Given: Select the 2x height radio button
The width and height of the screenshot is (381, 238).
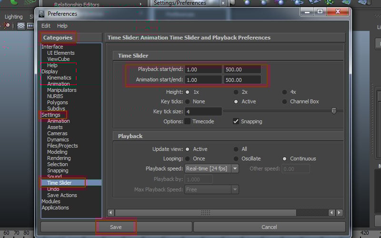Looking at the screenshot, I should 236,92.
